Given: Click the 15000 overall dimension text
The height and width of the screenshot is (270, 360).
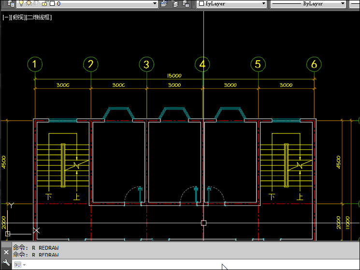Looking at the screenshot, I should click(x=174, y=76).
